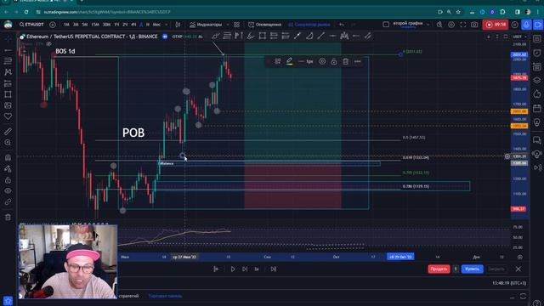Open the Indicators dialog

point(206,25)
